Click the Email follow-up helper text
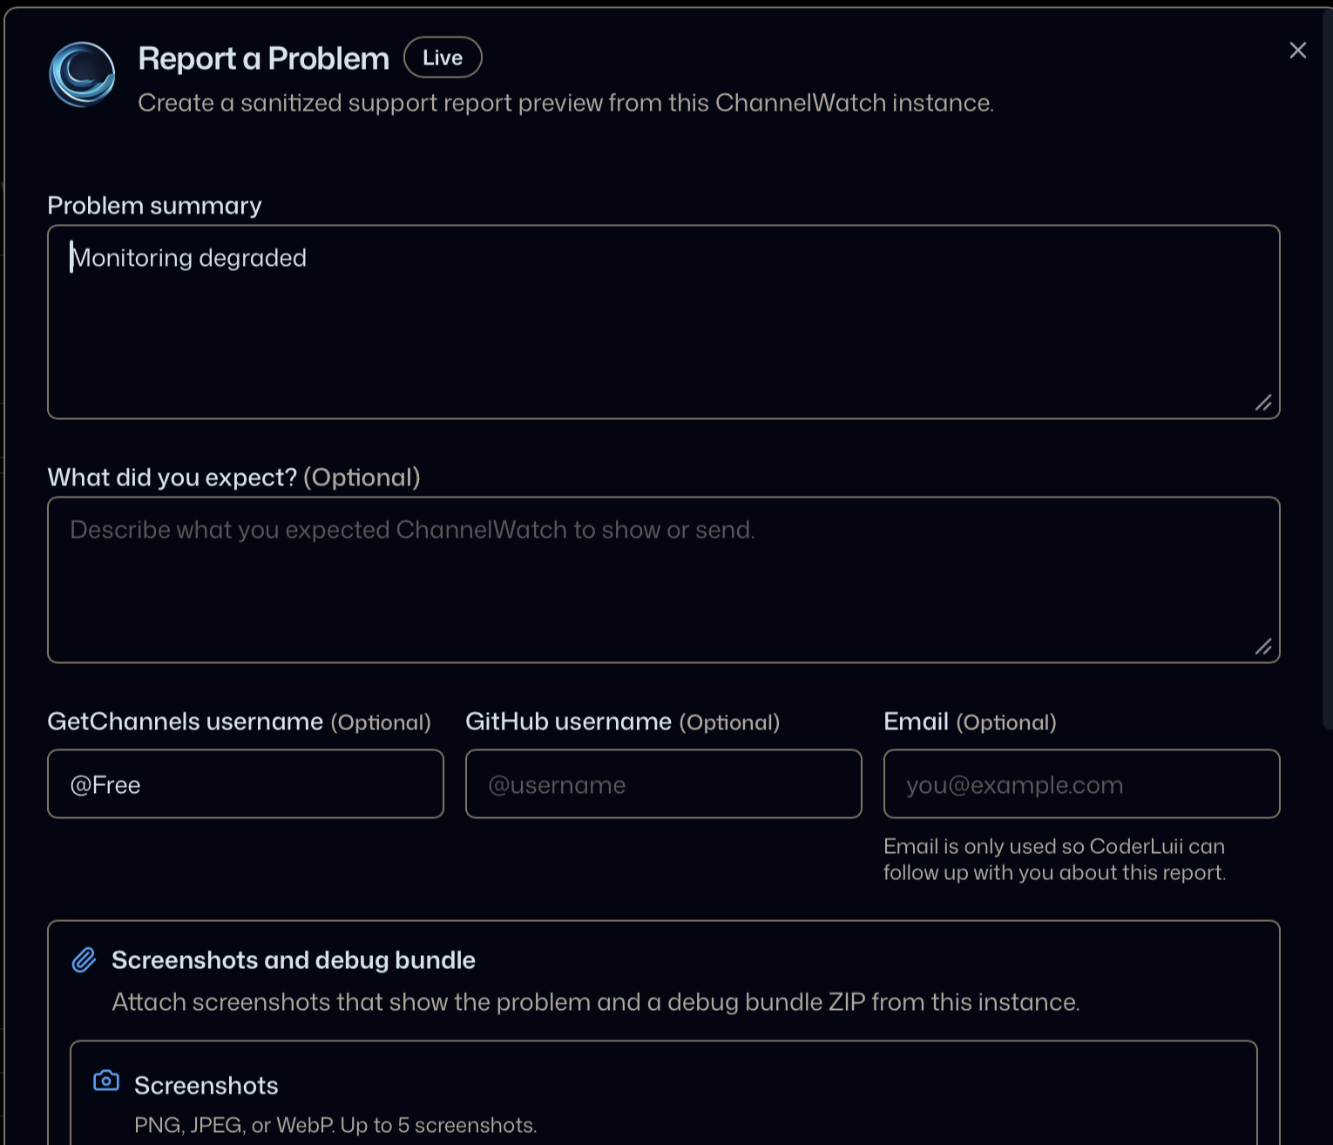Image resolution: width=1333 pixels, height=1145 pixels. tap(1055, 859)
